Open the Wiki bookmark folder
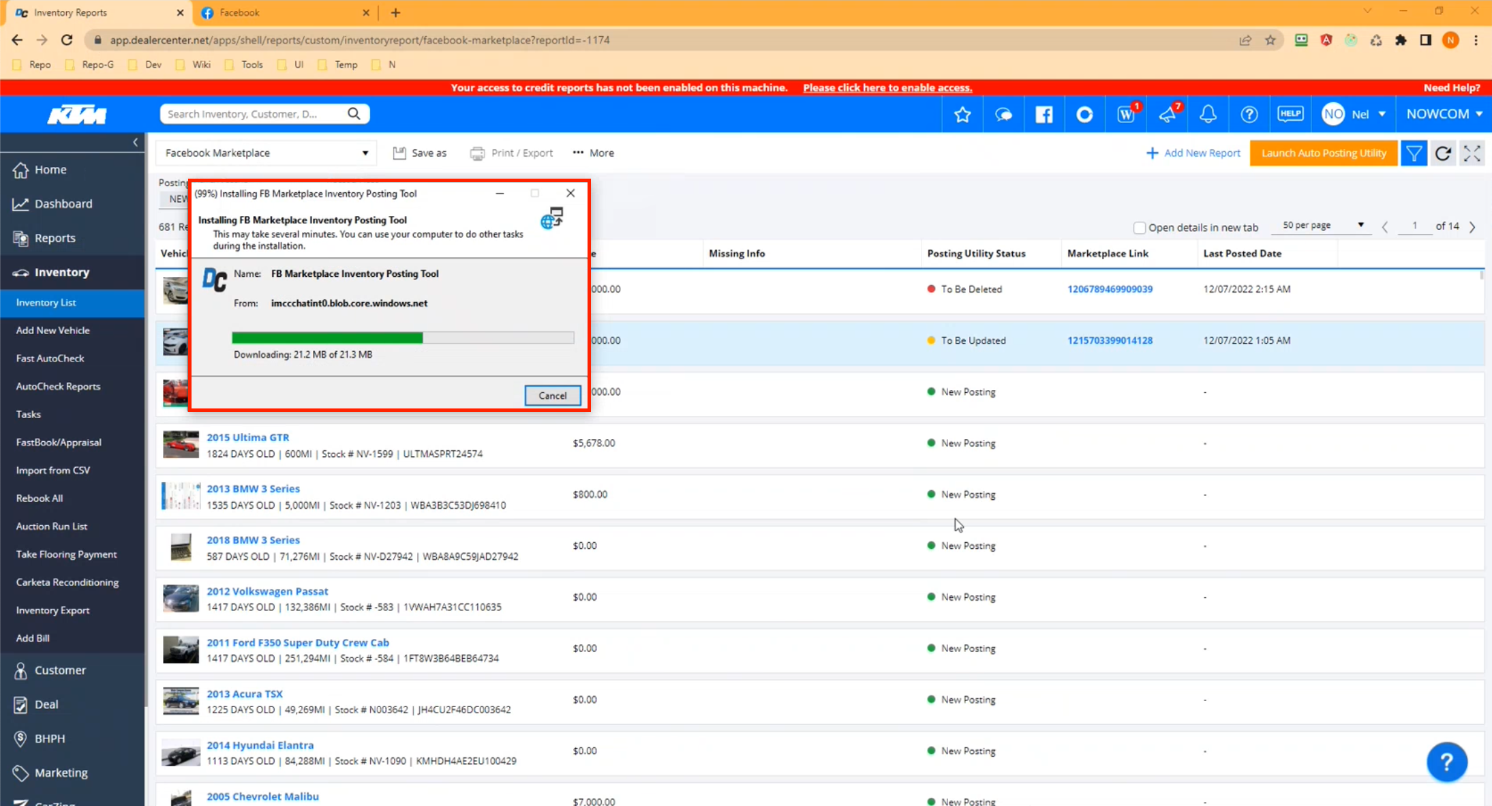The image size is (1492, 806). pos(194,65)
